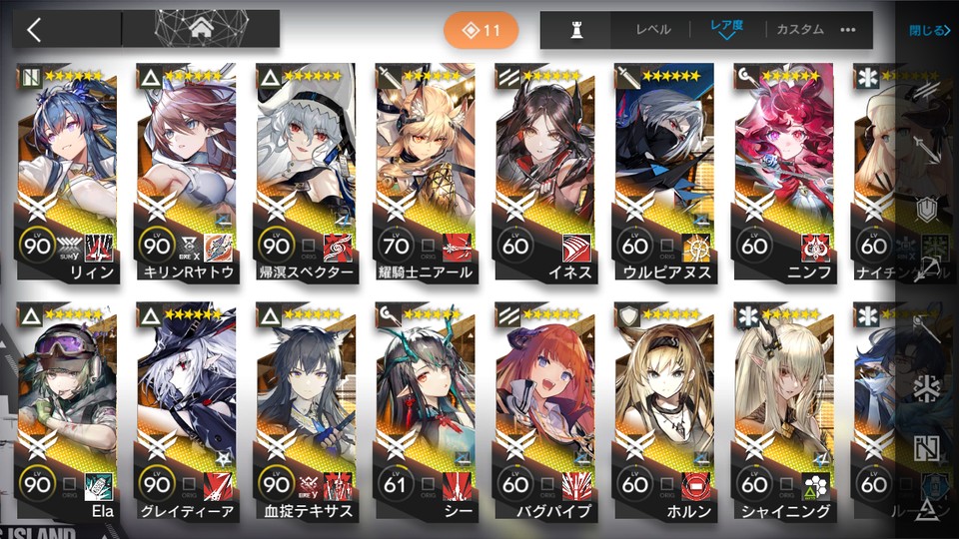The image size is (959, 539).
Task: Toggle the Guard sword class filter
Action: (x=927, y=149)
